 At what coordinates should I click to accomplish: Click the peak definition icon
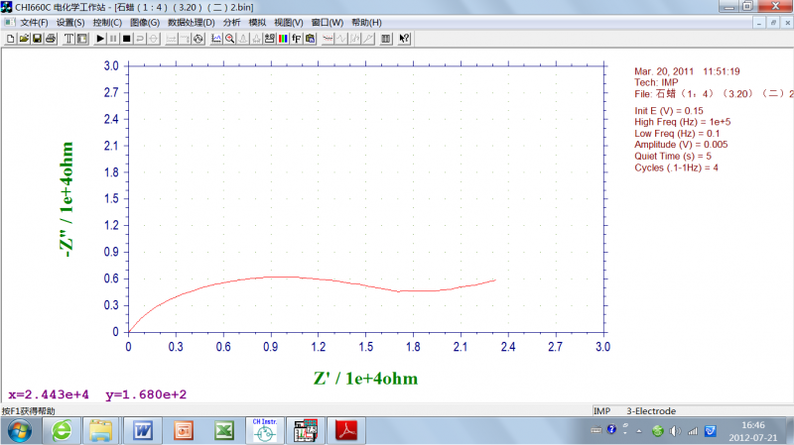[x=256, y=39]
